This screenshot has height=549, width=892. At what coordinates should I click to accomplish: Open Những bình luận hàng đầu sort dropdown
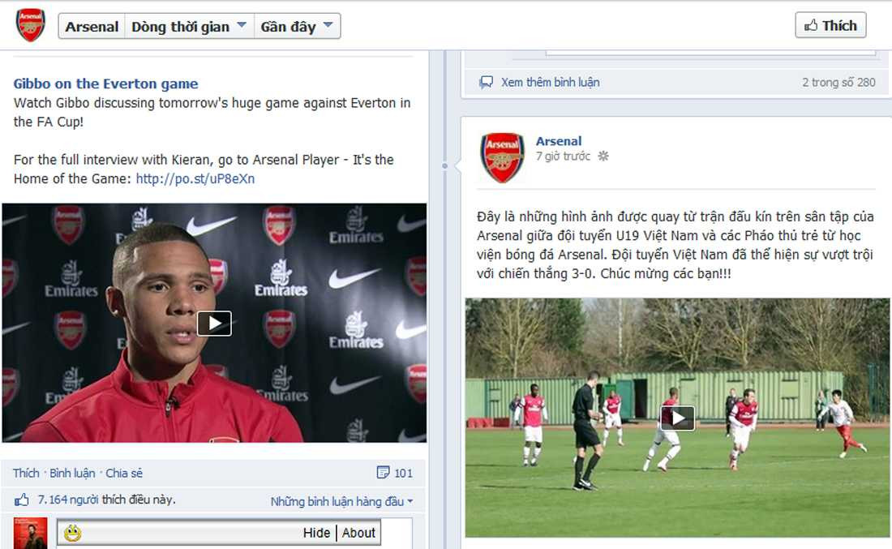pyautogui.click(x=341, y=501)
